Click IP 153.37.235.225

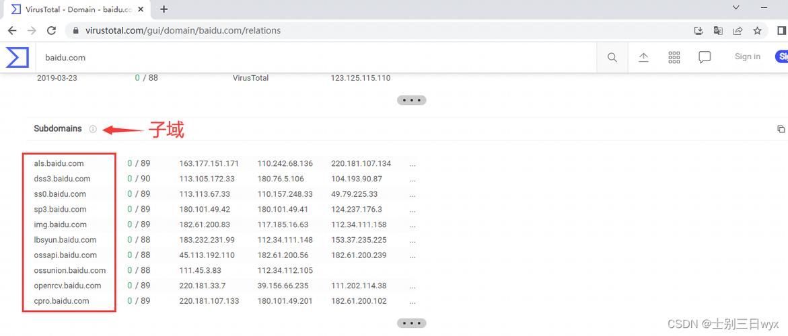[359, 240]
